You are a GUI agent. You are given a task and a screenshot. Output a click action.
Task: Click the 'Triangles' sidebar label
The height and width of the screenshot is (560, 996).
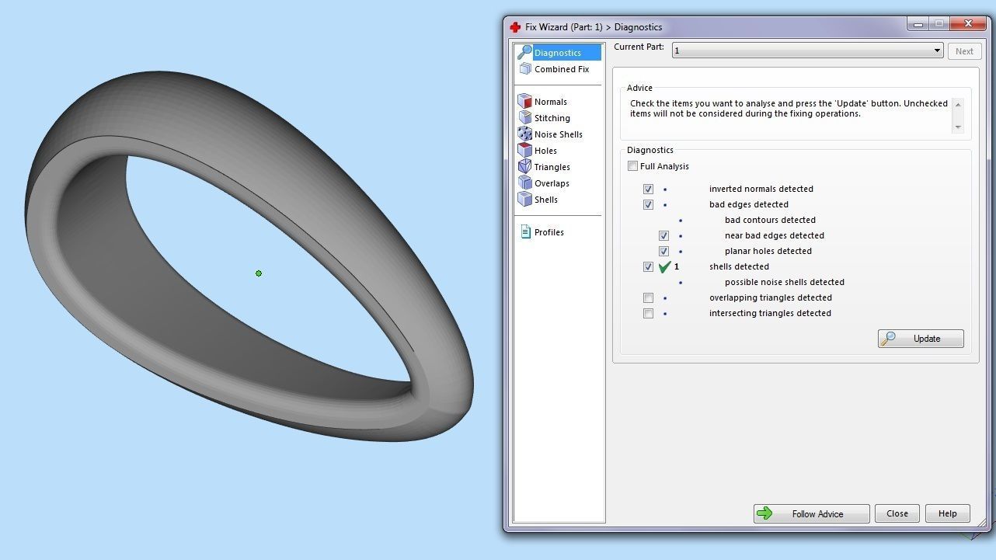click(x=552, y=167)
